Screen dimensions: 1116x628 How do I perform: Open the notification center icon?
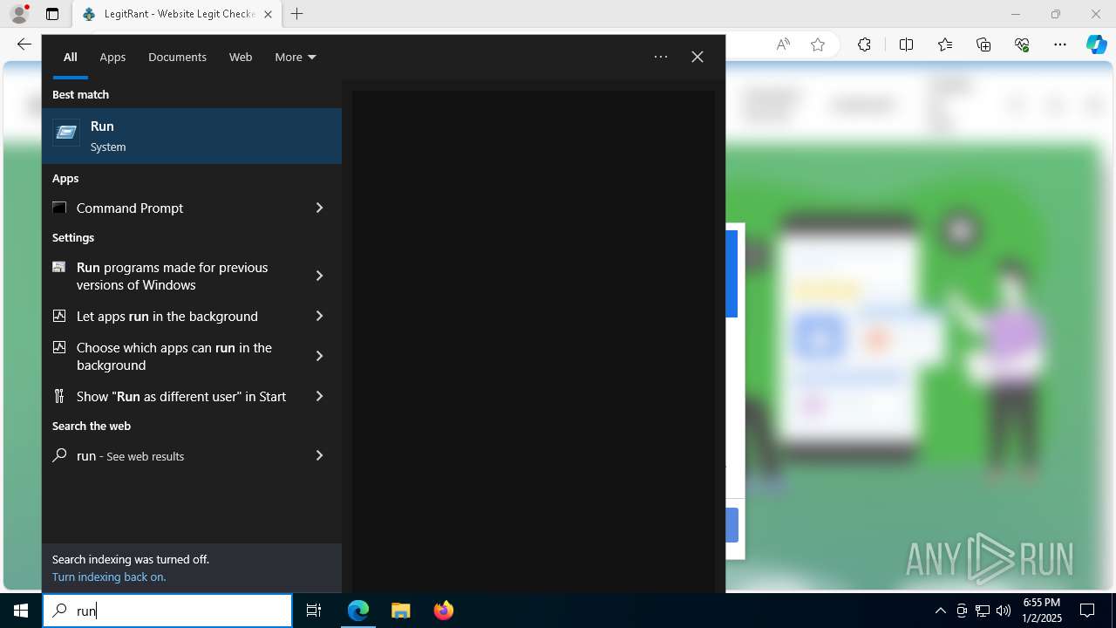coord(1087,611)
